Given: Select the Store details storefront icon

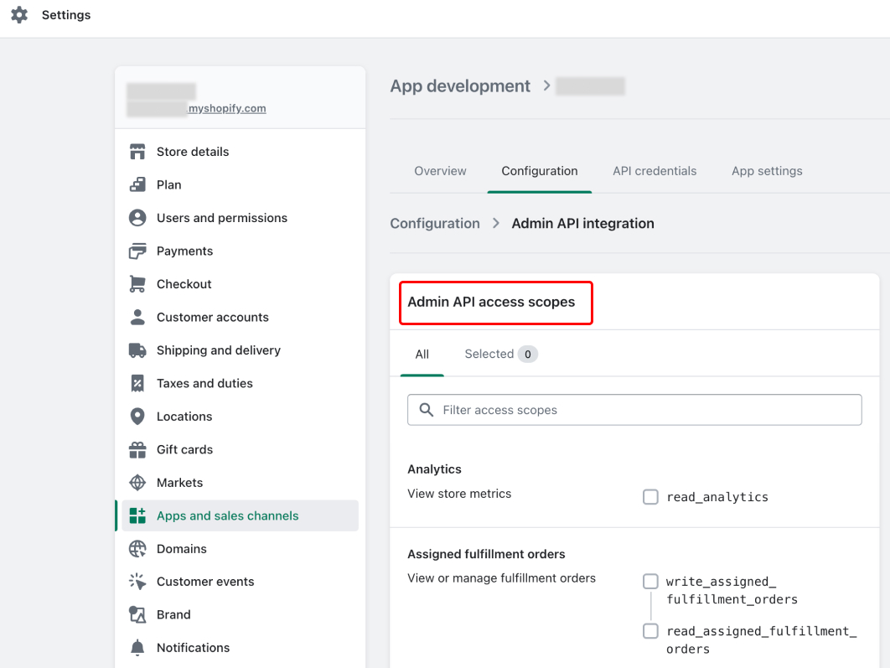Looking at the screenshot, I should (138, 151).
